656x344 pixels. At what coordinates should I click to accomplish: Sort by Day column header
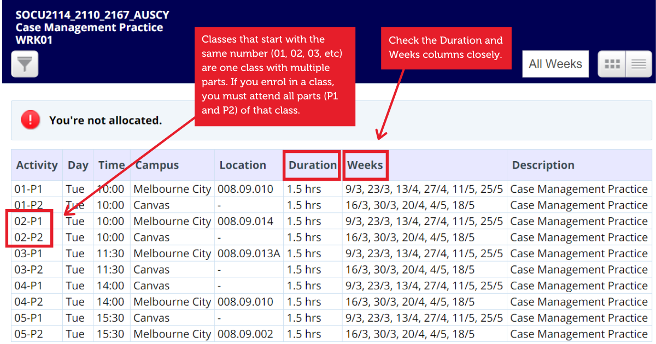point(78,165)
